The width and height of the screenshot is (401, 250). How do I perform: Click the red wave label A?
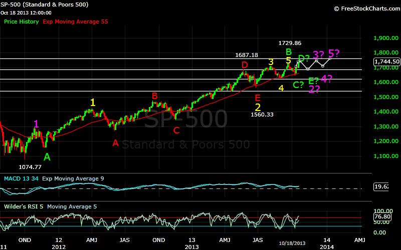[115, 143]
